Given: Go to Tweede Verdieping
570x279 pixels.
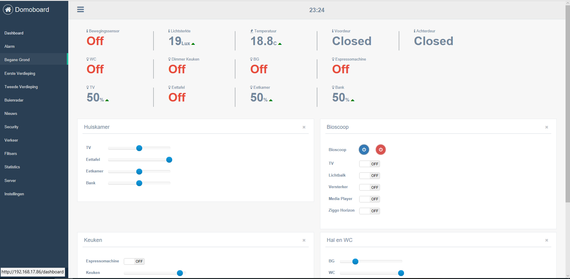Looking at the screenshot, I should 34,87.
